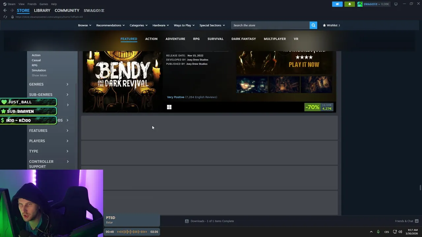This screenshot has height=237, width=422.
Task: Select the SURVIVAL category tab
Action: (216, 39)
